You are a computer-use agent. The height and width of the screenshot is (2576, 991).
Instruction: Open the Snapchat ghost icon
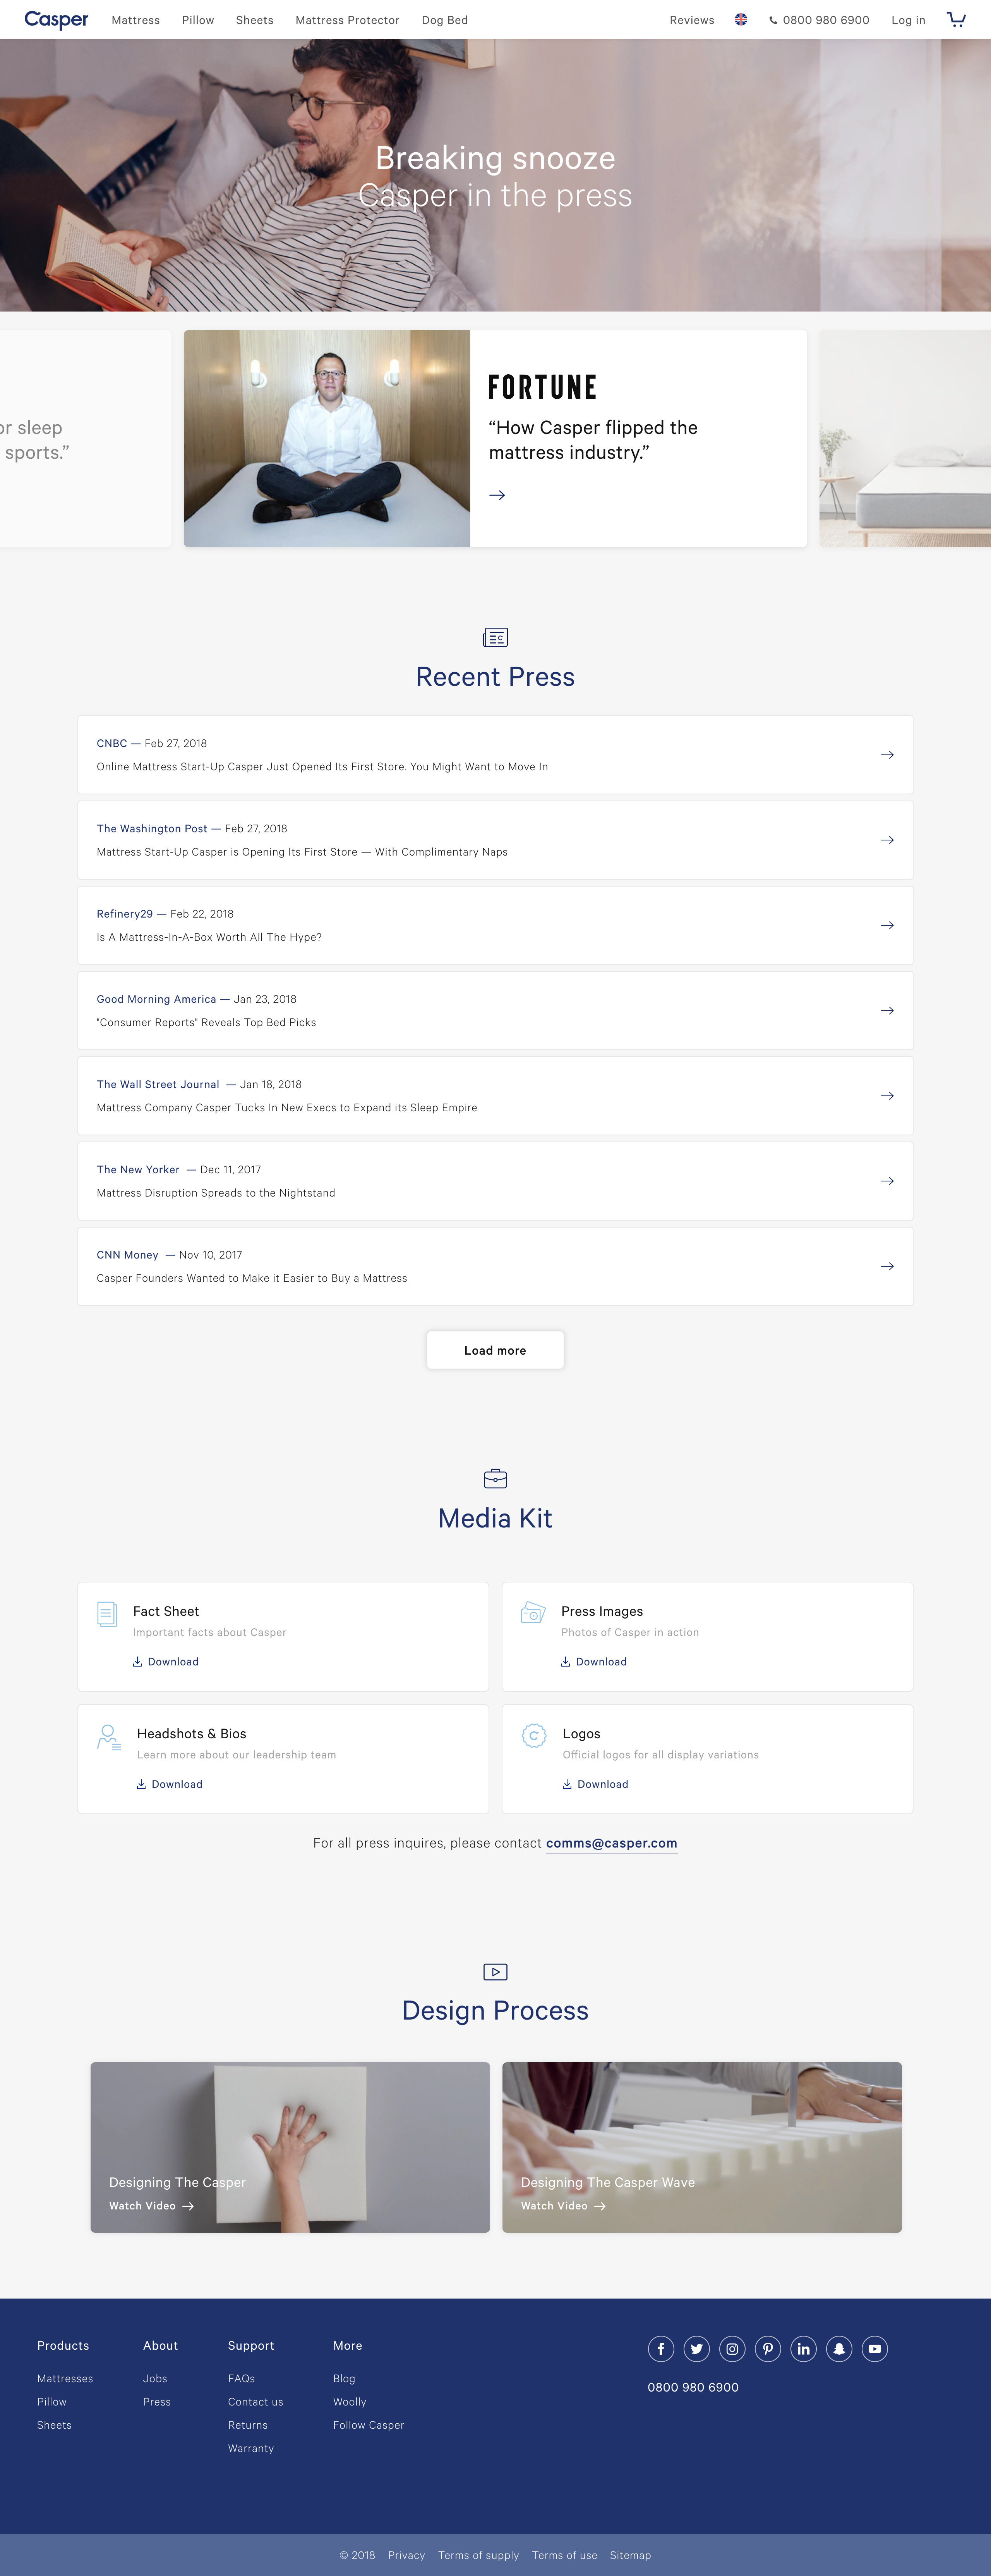pos(839,2349)
